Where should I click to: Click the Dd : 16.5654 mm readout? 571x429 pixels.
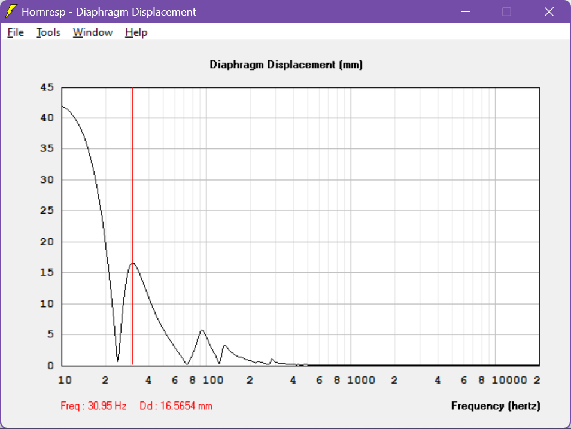[x=176, y=406]
